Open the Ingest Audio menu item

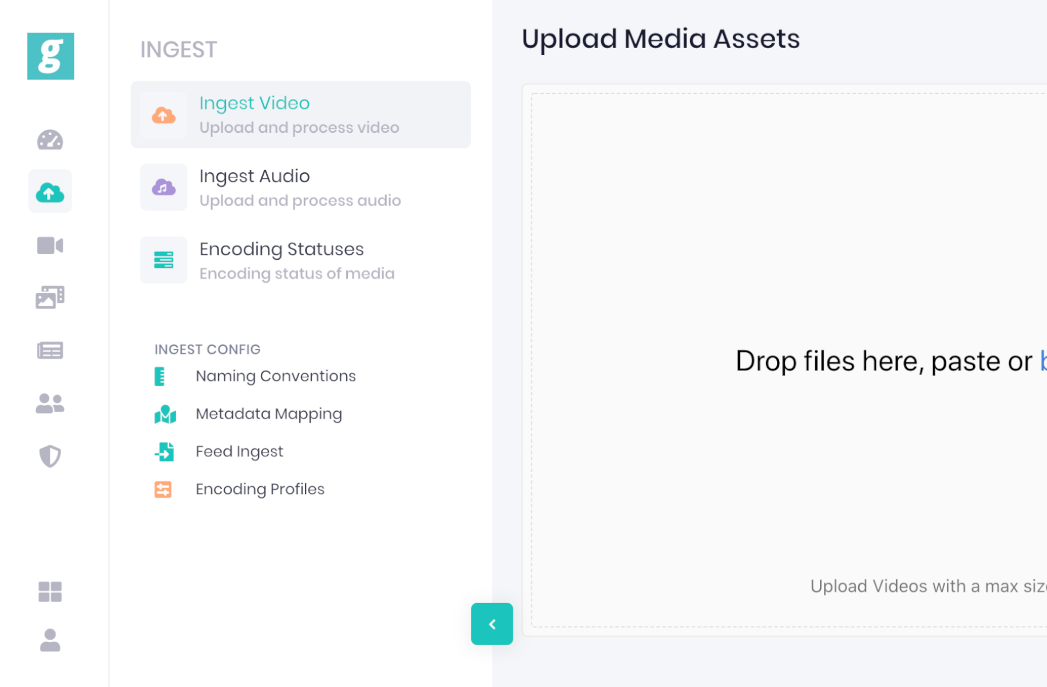tap(301, 188)
